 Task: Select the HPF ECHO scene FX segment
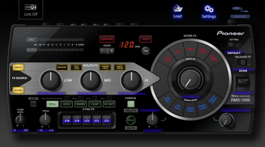pos(167,100)
